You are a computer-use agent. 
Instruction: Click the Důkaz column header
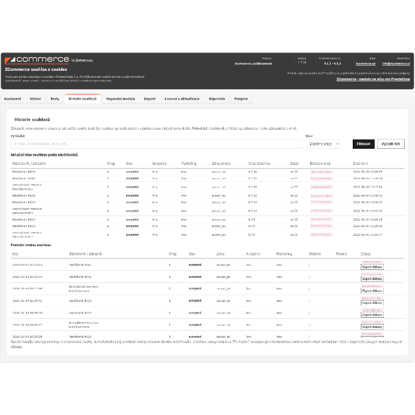coord(365,254)
